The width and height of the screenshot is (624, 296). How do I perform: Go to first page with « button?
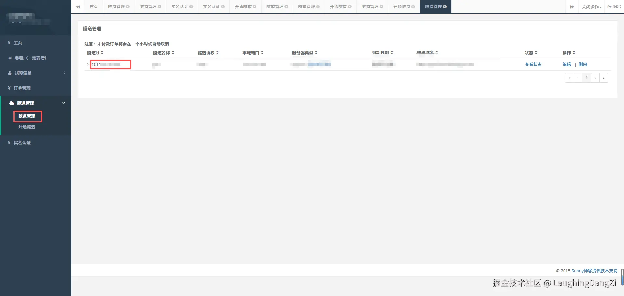(x=569, y=78)
